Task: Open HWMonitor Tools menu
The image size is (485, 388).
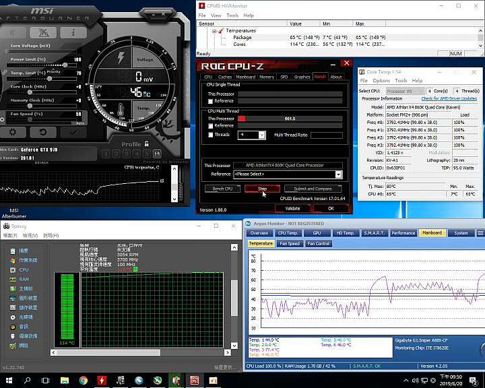Action: (x=232, y=15)
